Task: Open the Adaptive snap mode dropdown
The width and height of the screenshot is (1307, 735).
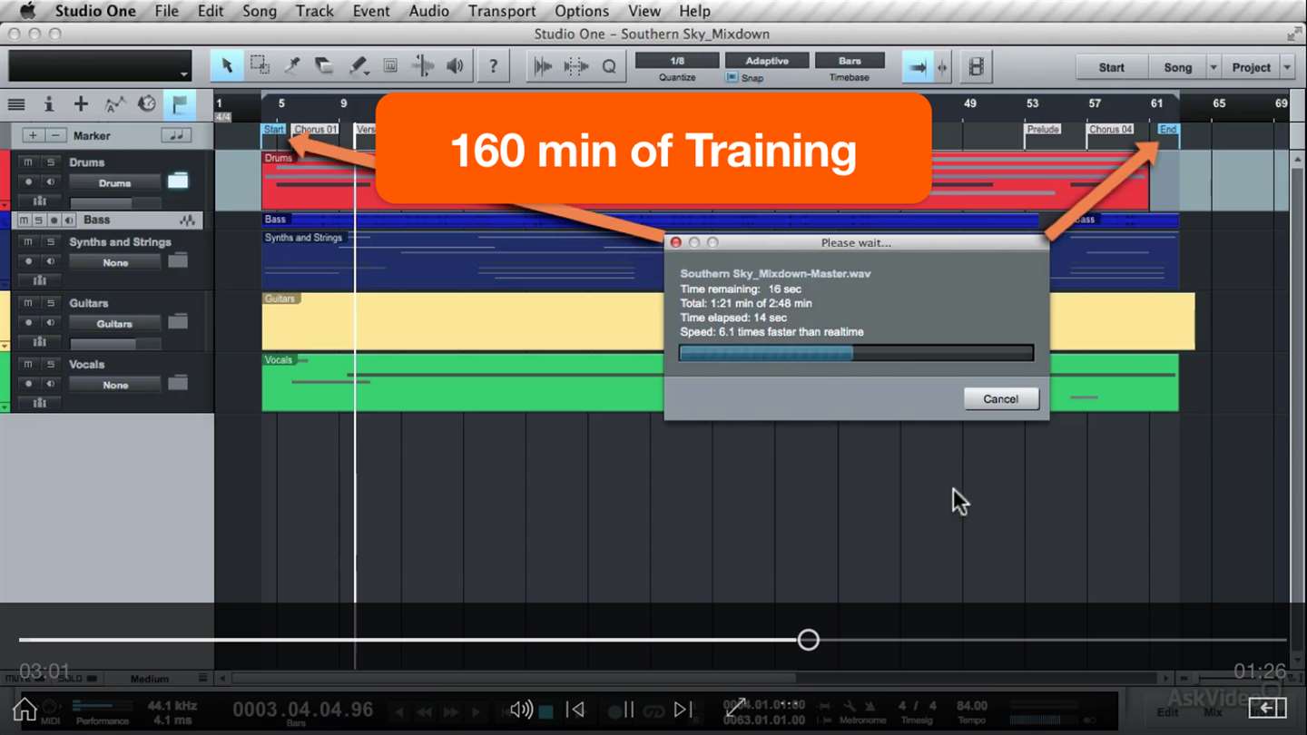Action: [767, 61]
